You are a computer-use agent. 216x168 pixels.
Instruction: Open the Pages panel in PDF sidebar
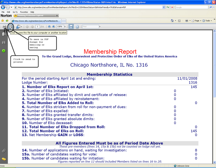tap(4, 34)
